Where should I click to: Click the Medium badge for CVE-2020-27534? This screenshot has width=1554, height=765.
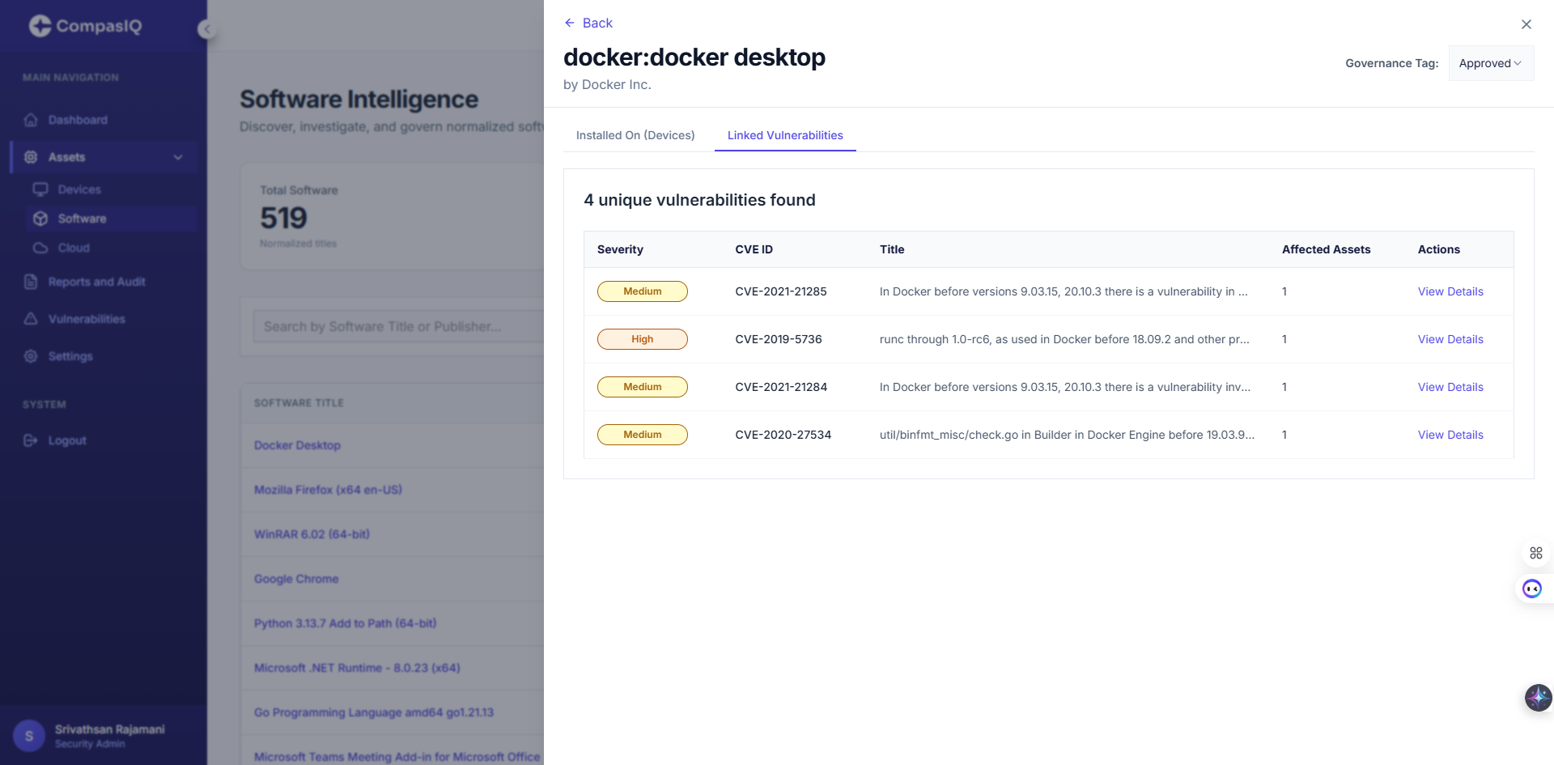click(x=643, y=435)
